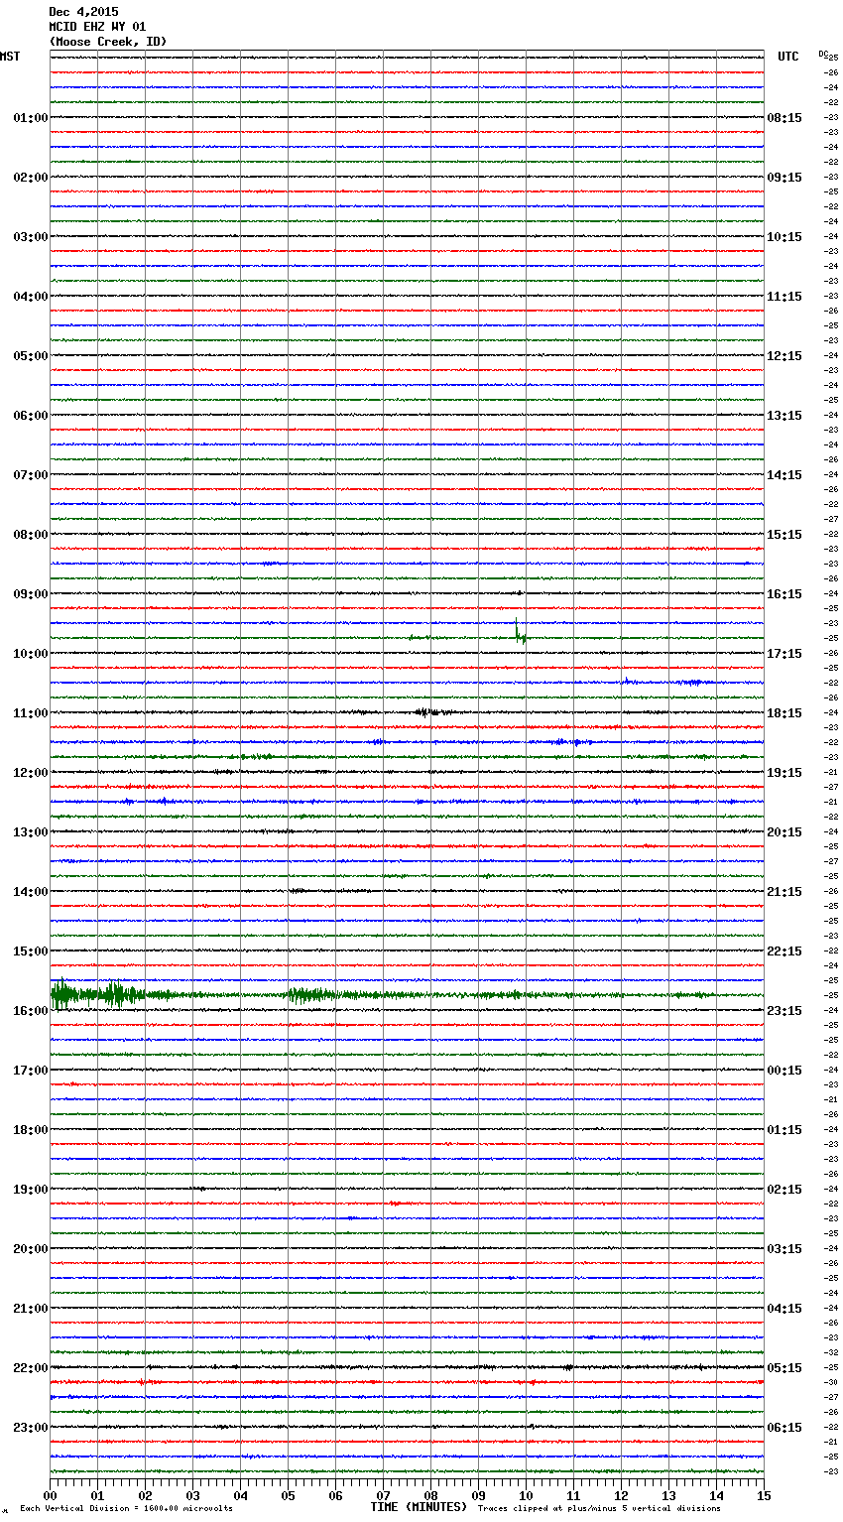Click minute tick label "12" on x-axis
This screenshot has height=1522, width=843.
tap(622, 1495)
